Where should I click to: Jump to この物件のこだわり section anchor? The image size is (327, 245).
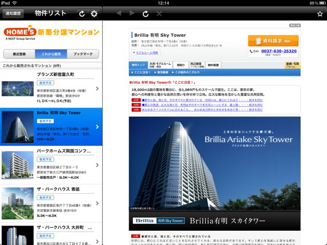click(185, 72)
